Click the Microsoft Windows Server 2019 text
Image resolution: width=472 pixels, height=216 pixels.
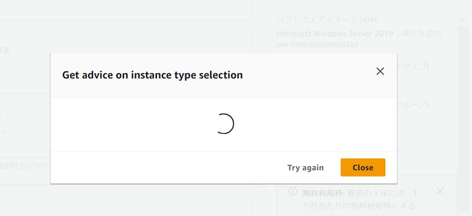[x=335, y=34]
